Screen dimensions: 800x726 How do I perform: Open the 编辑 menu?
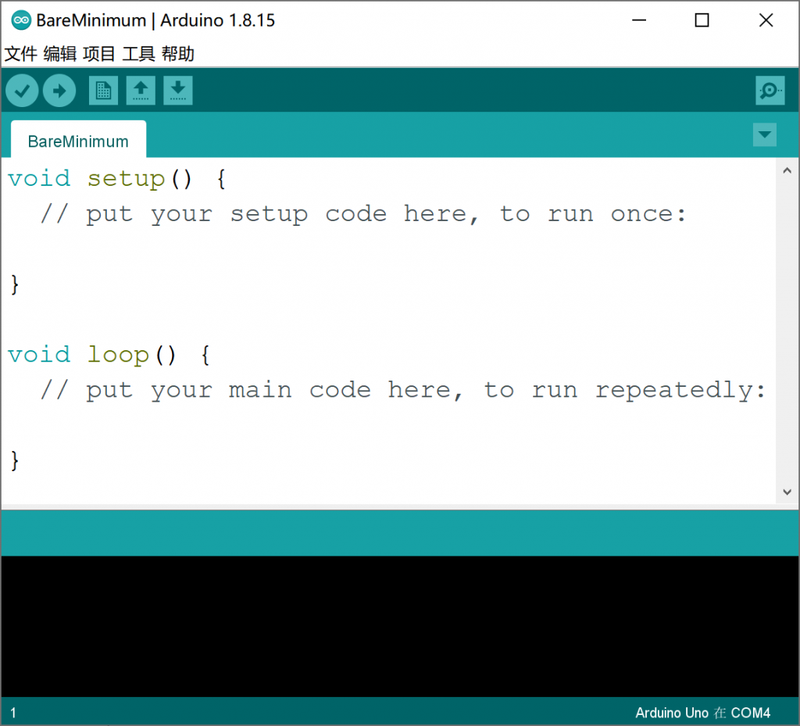click(60, 54)
